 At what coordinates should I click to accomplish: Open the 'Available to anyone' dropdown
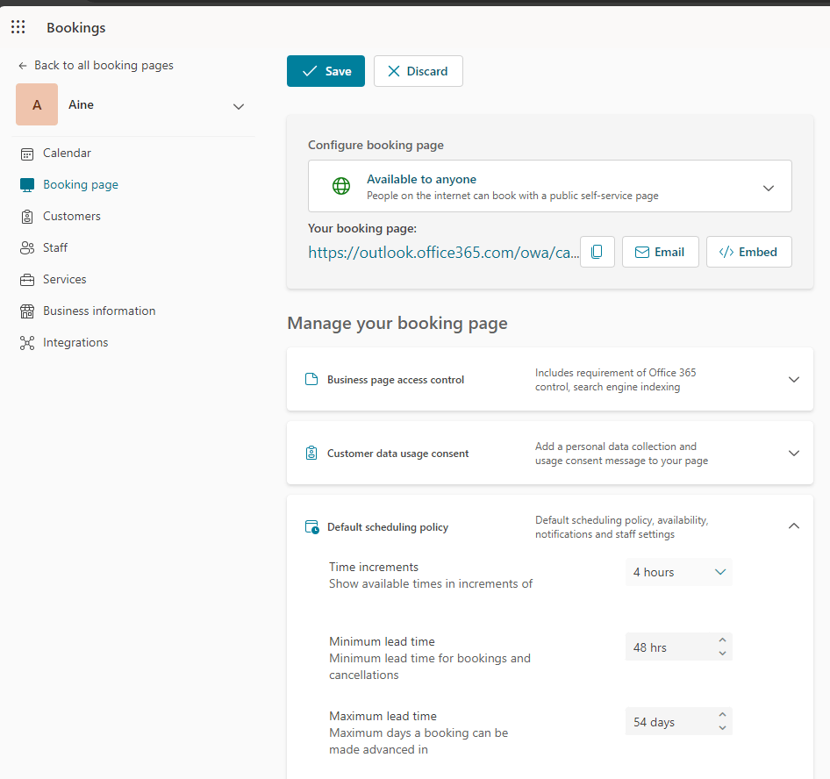point(550,186)
